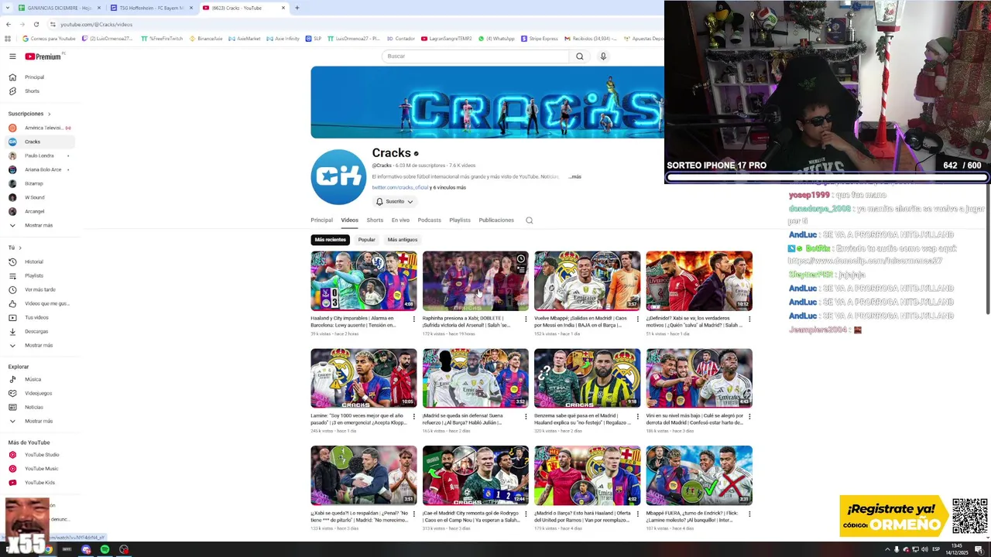The height and width of the screenshot is (557, 991).
Task: Play the Vuelve Mbappé video thumbnail
Action: point(587,281)
